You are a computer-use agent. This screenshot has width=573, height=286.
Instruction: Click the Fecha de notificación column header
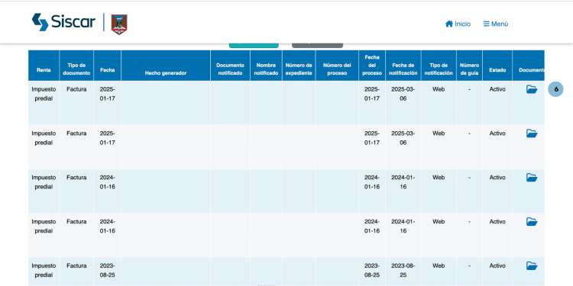click(x=403, y=69)
